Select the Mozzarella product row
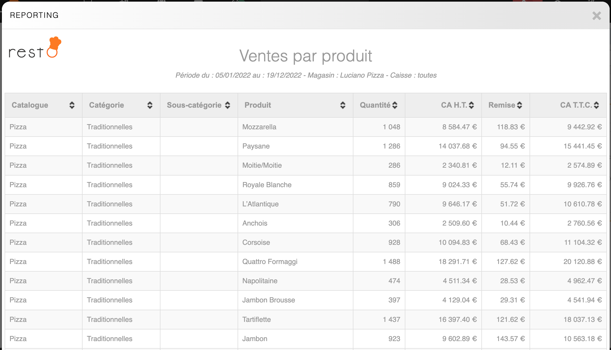 [x=259, y=127]
